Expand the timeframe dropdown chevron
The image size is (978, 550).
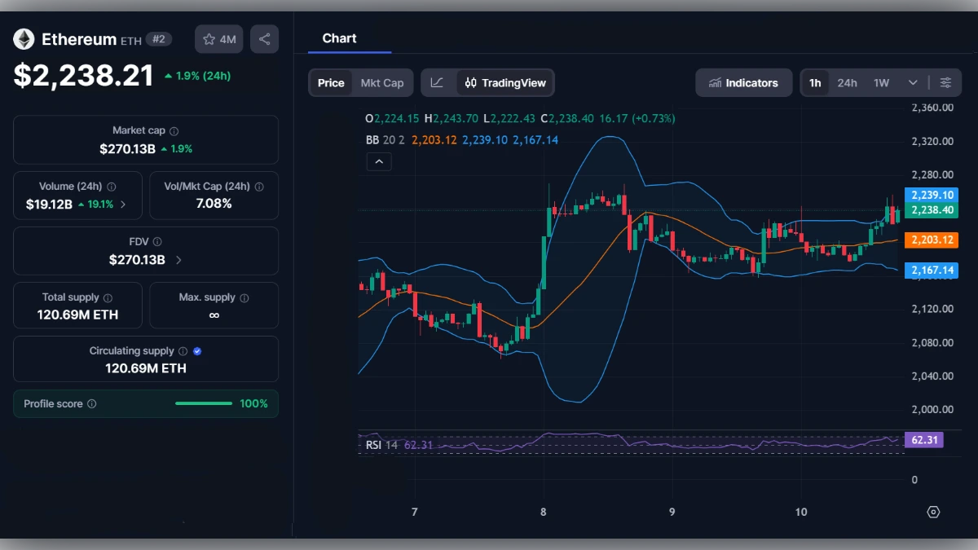point(914,82)
